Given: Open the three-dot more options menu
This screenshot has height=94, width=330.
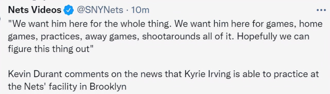Looking at the screenshot, I should coord(321,10).
